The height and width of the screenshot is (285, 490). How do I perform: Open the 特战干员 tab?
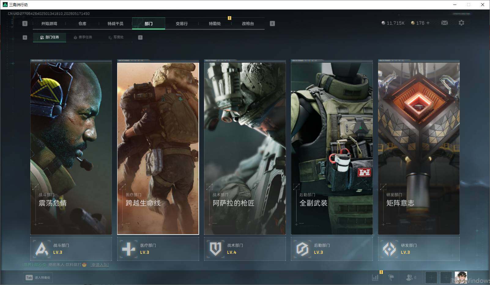(115, 24)
